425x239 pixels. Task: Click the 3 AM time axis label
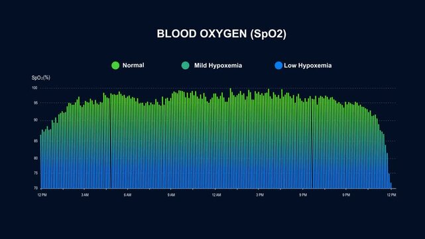click(85, 195)
